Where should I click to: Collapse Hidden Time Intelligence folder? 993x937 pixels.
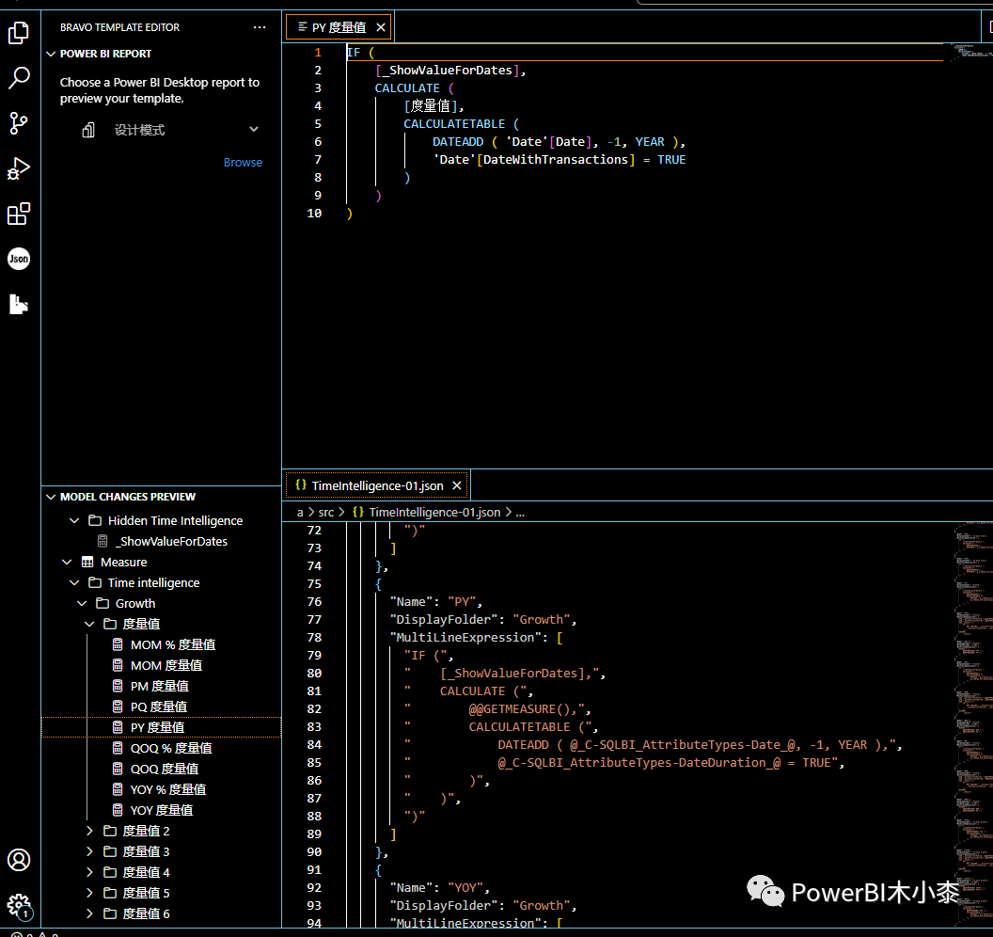74,520
